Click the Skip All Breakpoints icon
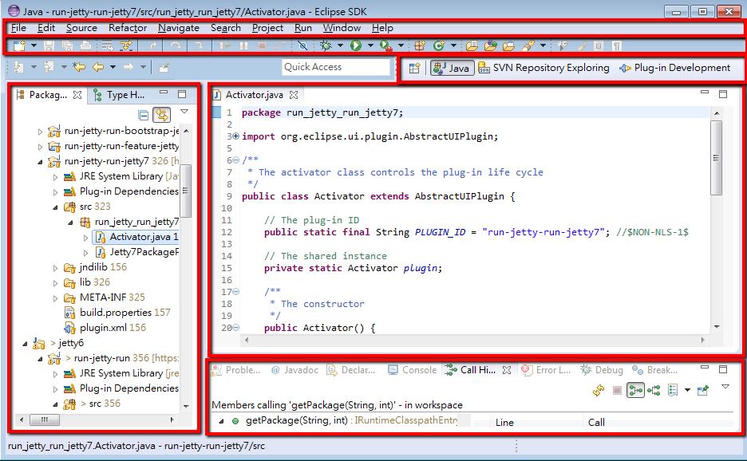 (302, 45)
